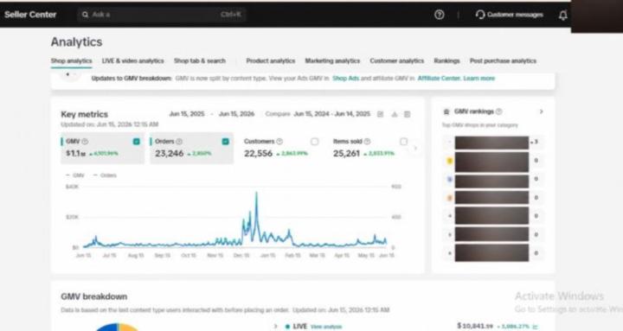Uncheck the Orders metric checkbox
This screenshot has height=331, width=623.
click(225, 141)
